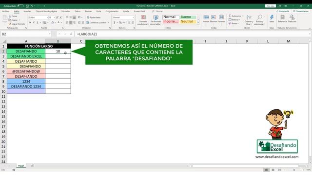Toggle align bottom icon

[x=74, y=17]
